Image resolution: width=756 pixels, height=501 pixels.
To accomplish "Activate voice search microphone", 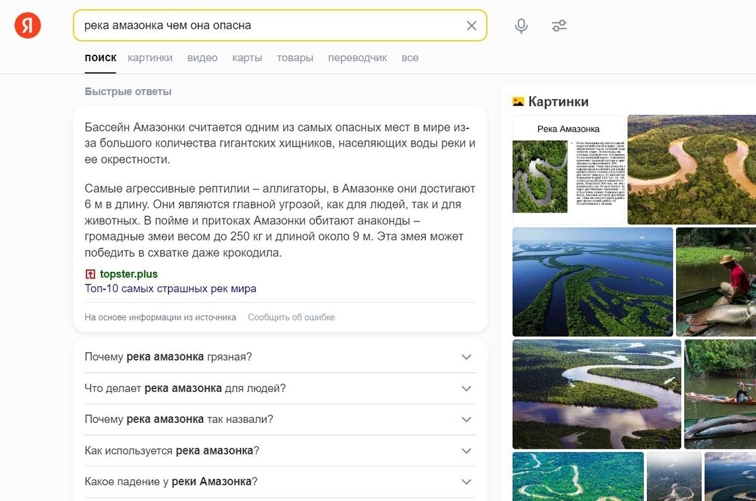I will [x=521, y=25].
